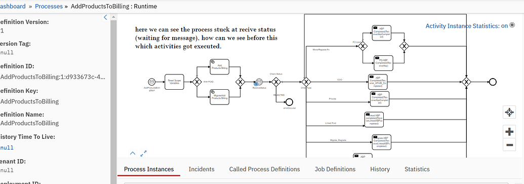
Task: Select the merge gateway before ReceiveStatus
Action: 240,82
